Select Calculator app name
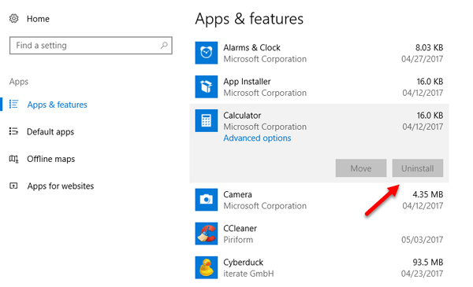The image size is (473, 287). [242, 116]
